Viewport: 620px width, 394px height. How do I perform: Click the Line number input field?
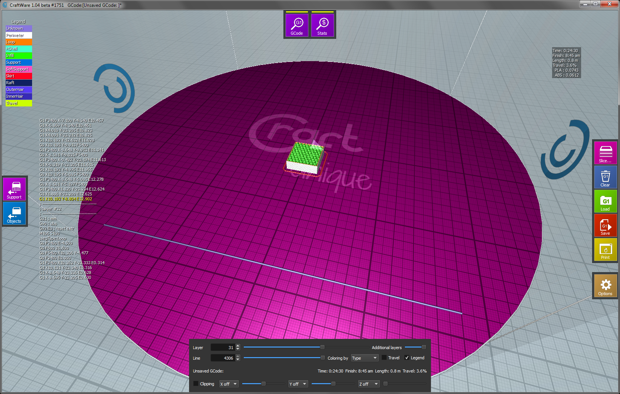[x=223, y=358]
